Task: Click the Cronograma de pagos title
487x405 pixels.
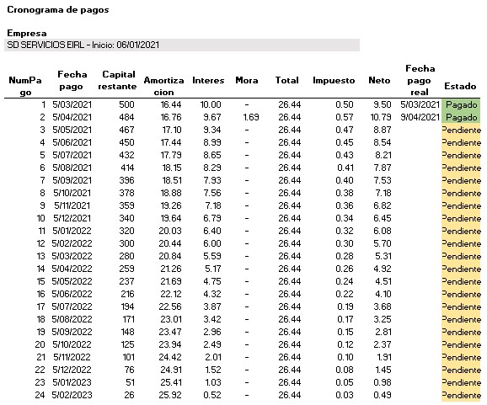Action: [58, 10]
